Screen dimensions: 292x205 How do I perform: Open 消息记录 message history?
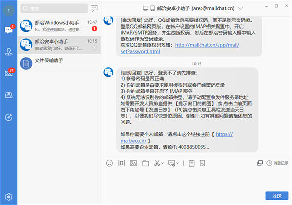coord(277,163)
